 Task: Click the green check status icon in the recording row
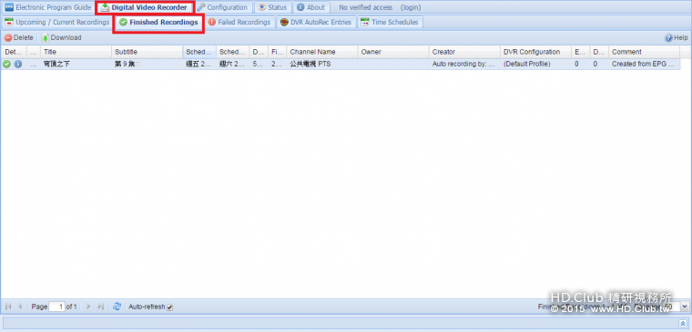coord(6,64)
